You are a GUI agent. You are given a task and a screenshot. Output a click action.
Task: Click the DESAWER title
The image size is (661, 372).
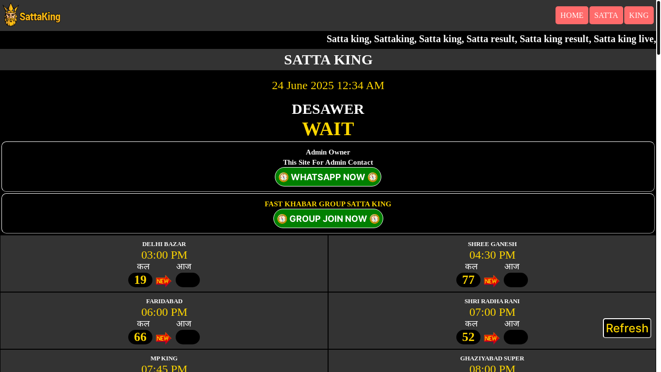328,109
